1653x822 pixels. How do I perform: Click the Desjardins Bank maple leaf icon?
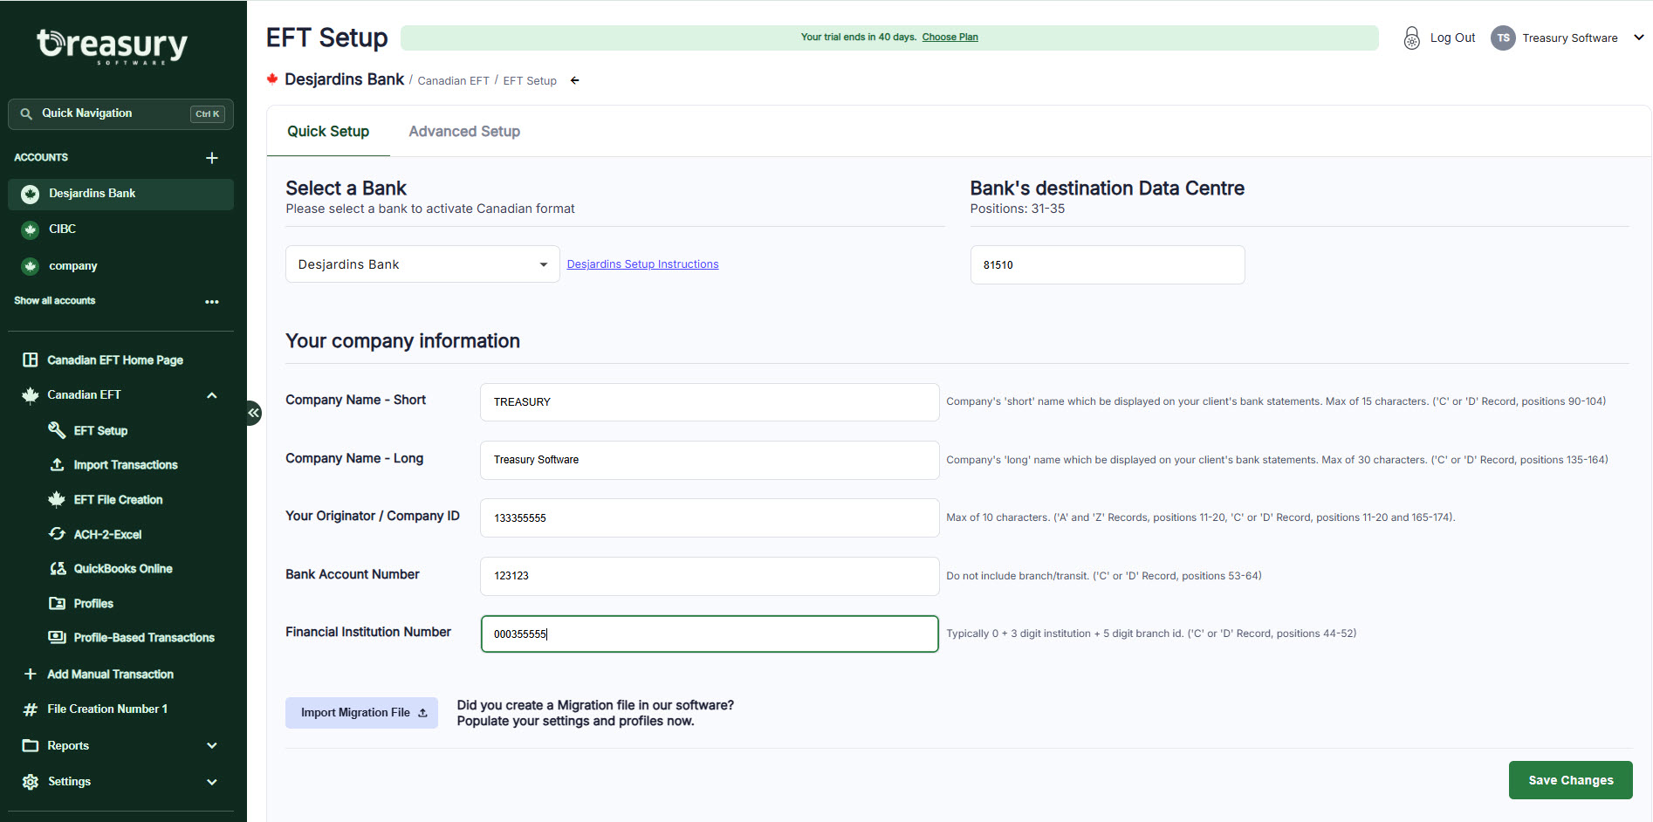coord(31,195)
